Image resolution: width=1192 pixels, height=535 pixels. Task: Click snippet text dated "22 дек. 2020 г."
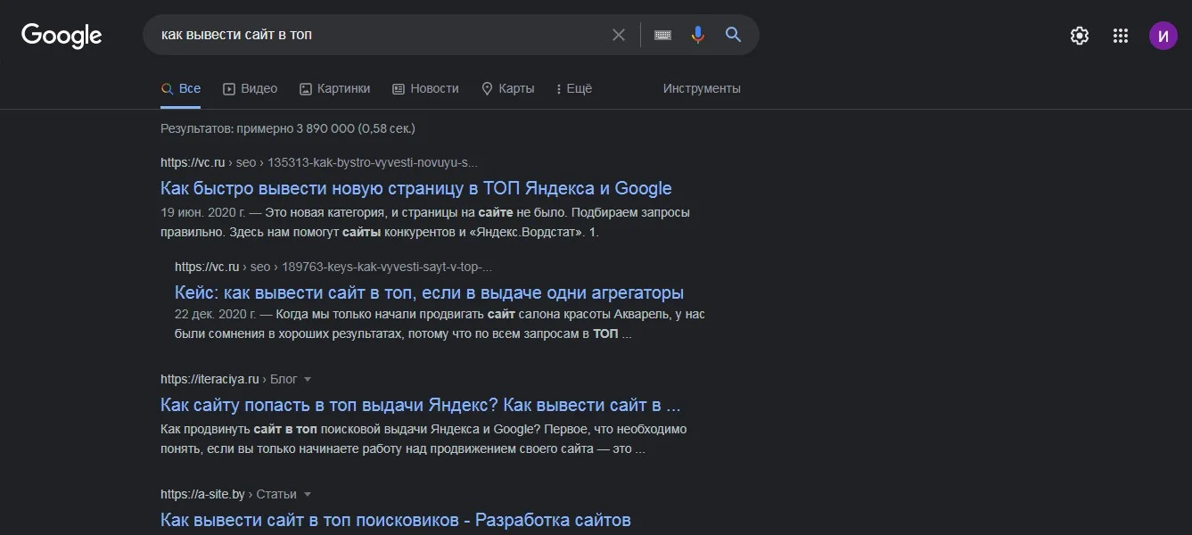[x=440, y=325]
